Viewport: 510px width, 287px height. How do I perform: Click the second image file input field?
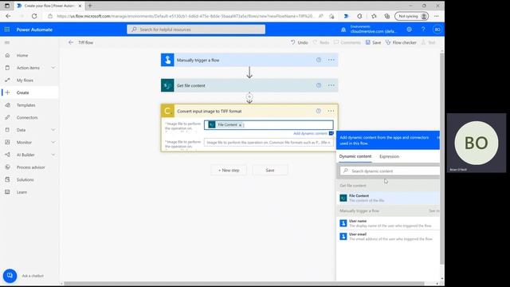(x=269, y=143)
